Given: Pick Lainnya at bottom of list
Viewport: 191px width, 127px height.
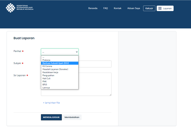Looking at the screenshot, I should (46, 88).
